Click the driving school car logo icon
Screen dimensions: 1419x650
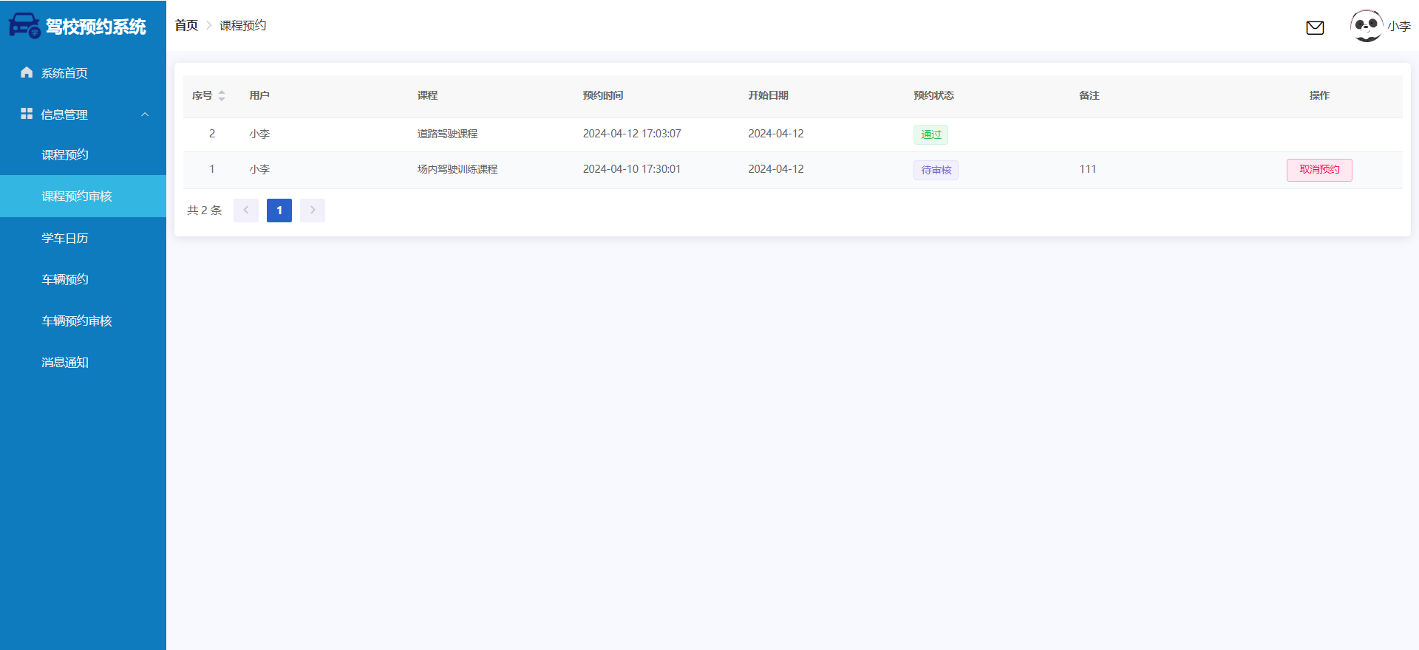click(24, 26)
